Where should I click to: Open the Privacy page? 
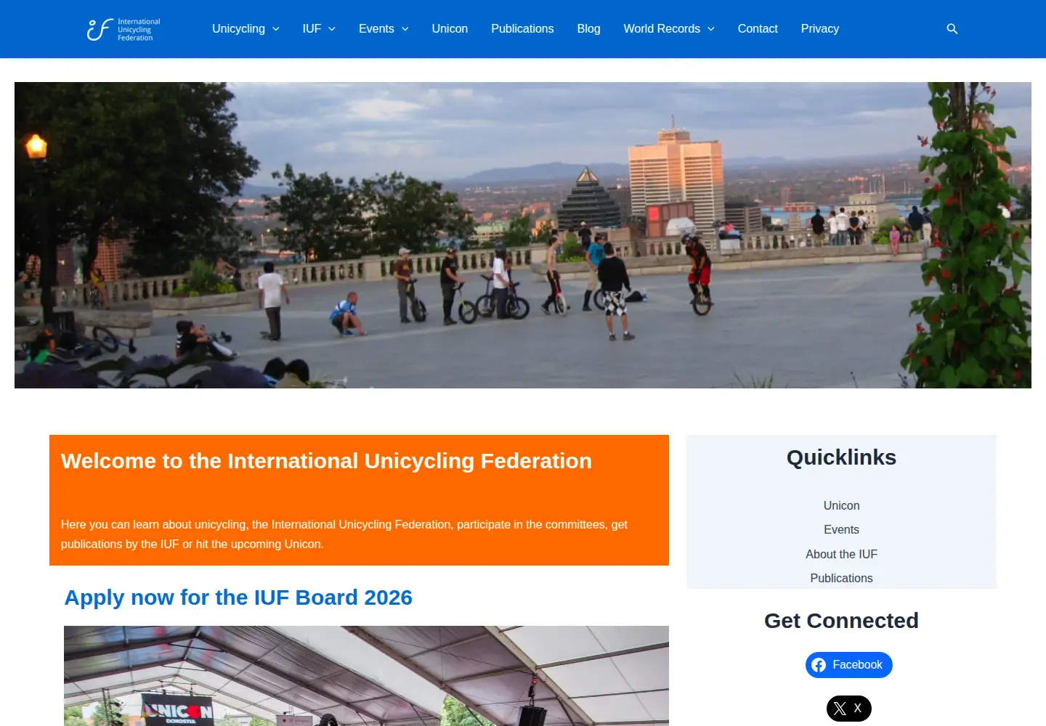(819, 29)
